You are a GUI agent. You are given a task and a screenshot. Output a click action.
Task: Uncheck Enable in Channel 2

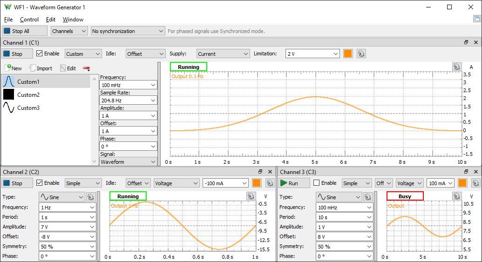click(x=40, y=183)
